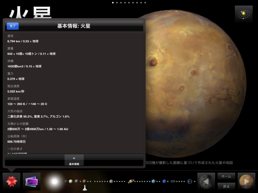The image size is (258, 193).
Task: Select Venus in the planet strip
Action: click(x=71, y=181)
